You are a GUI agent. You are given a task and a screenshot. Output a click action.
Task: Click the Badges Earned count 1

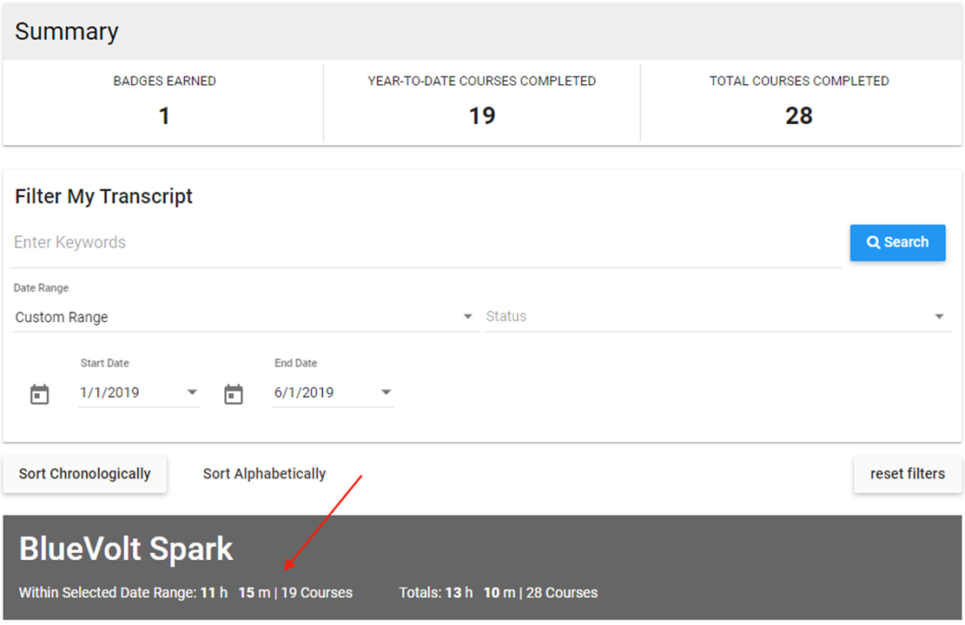point(164,115)
